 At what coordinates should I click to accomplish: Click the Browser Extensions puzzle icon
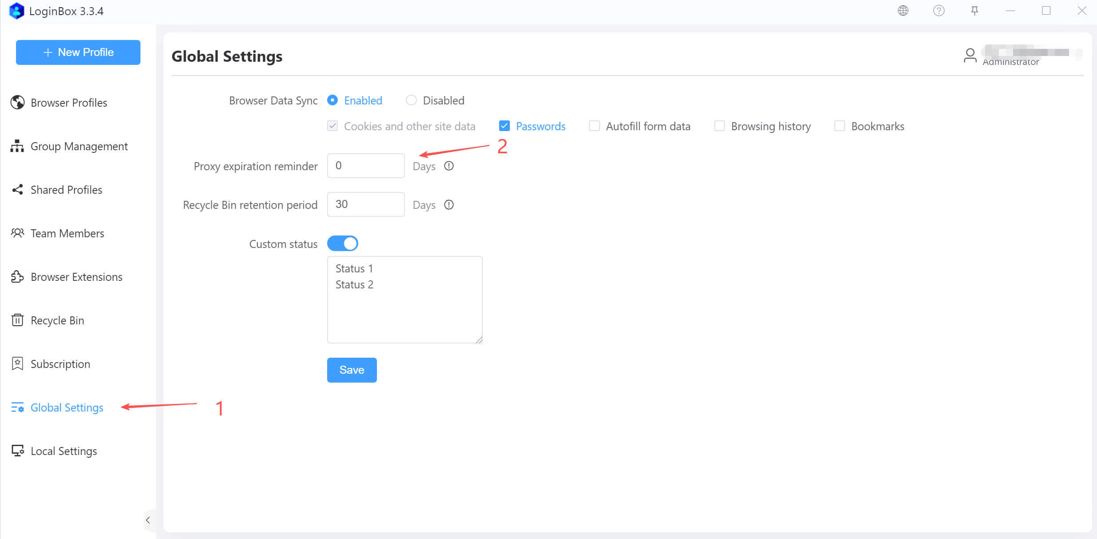[17, 277]
